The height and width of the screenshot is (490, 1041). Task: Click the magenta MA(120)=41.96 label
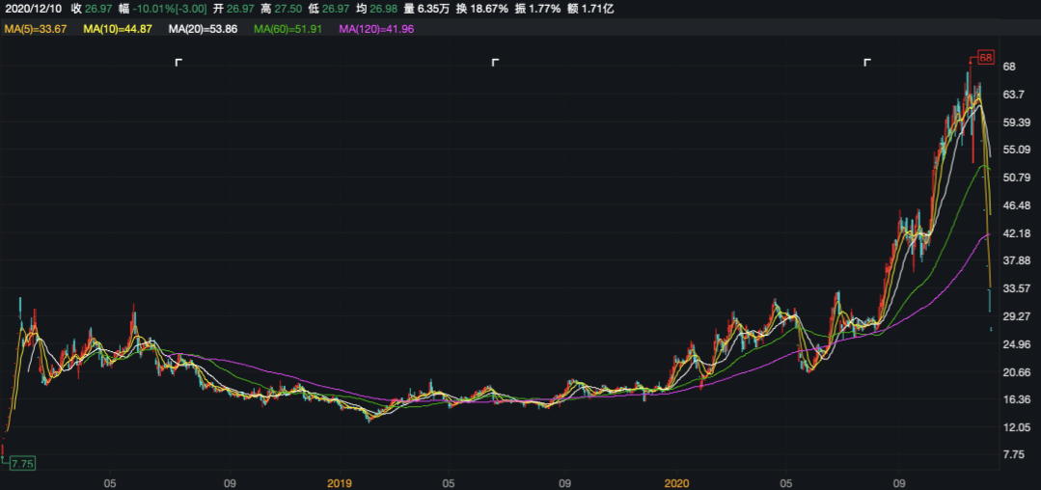pyautogui.click(x=378, y=30)
